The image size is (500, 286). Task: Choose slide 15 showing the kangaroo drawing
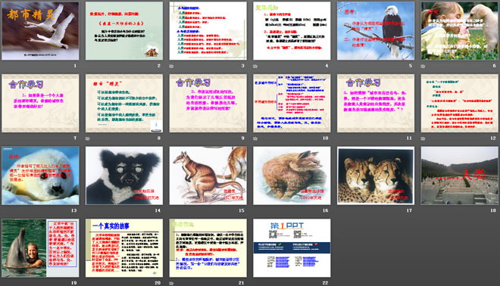(208, 176)
